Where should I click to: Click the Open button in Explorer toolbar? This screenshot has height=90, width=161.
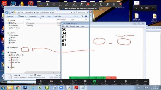pyautogui.click(x=21, y=16)
